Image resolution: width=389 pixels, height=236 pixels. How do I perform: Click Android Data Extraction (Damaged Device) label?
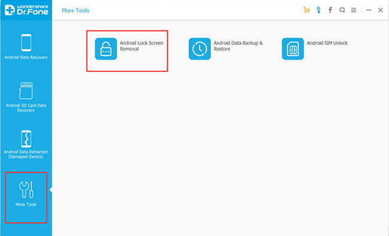[26, 155]
